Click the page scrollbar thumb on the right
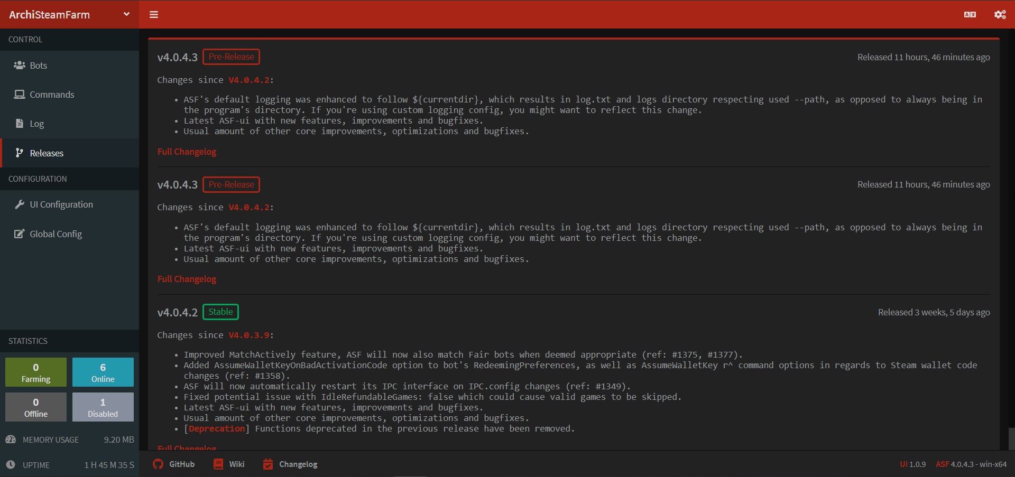The height and width of the screenshot is (477, 1015). 1011,439
